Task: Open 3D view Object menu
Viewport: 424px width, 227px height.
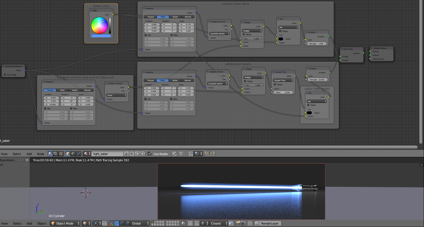Action: [42, 223]
